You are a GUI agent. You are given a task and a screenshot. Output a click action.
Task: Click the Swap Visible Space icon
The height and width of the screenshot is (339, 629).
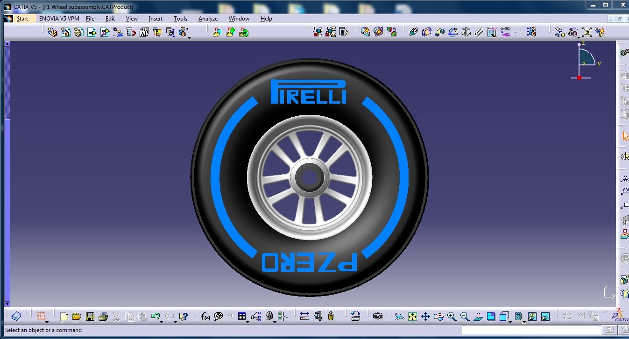pyautogui.click(x=545, y=317)
